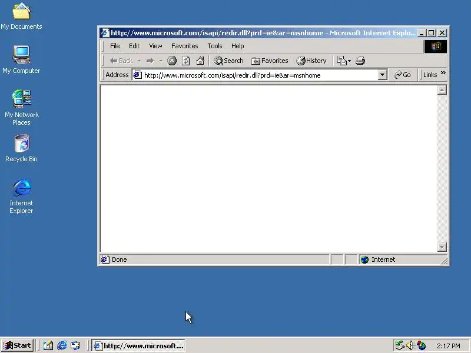Click the scroll down arrow in IE

coord(442,247)
